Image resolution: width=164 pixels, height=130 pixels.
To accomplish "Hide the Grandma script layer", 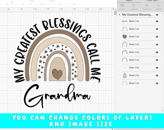I will (157, 21).
